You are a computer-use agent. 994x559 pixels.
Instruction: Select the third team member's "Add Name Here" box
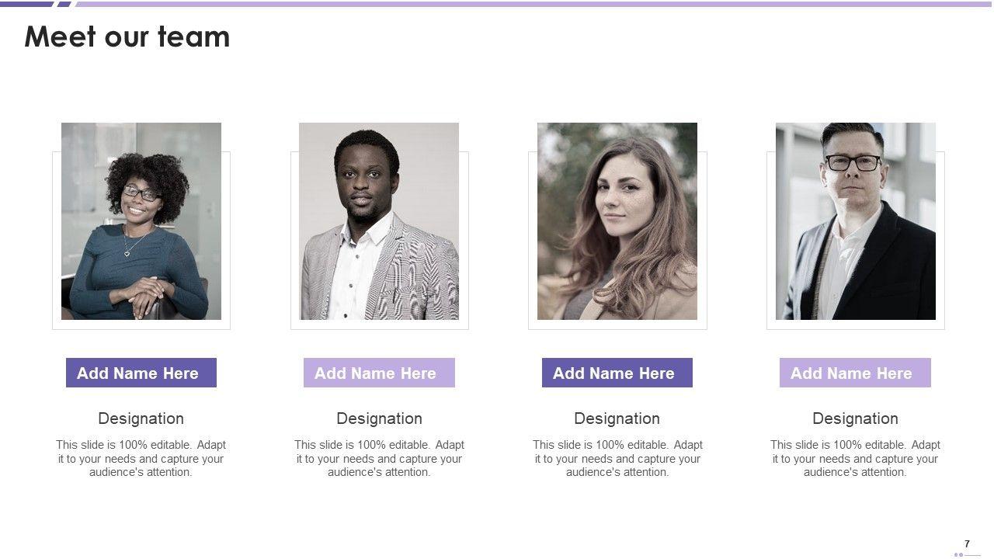[x=617, y=373]
